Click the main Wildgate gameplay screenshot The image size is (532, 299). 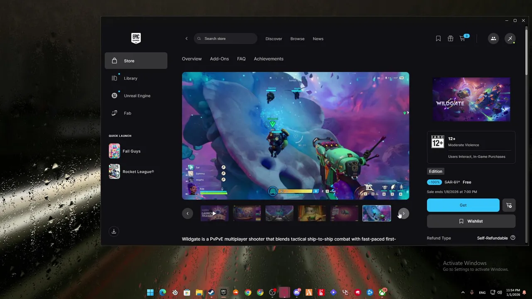pos(296,136)
